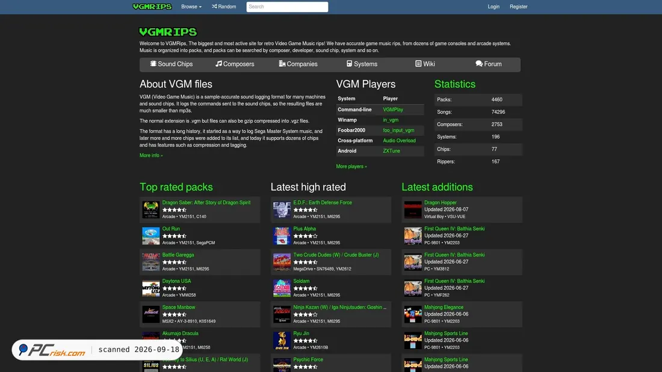The image size is (662, 372).
Task: Open the Login page
Action: pyautogui.click(x=493, y=7)
